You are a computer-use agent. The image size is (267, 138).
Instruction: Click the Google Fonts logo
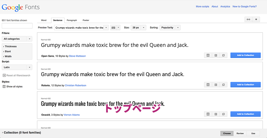(21, 7)
